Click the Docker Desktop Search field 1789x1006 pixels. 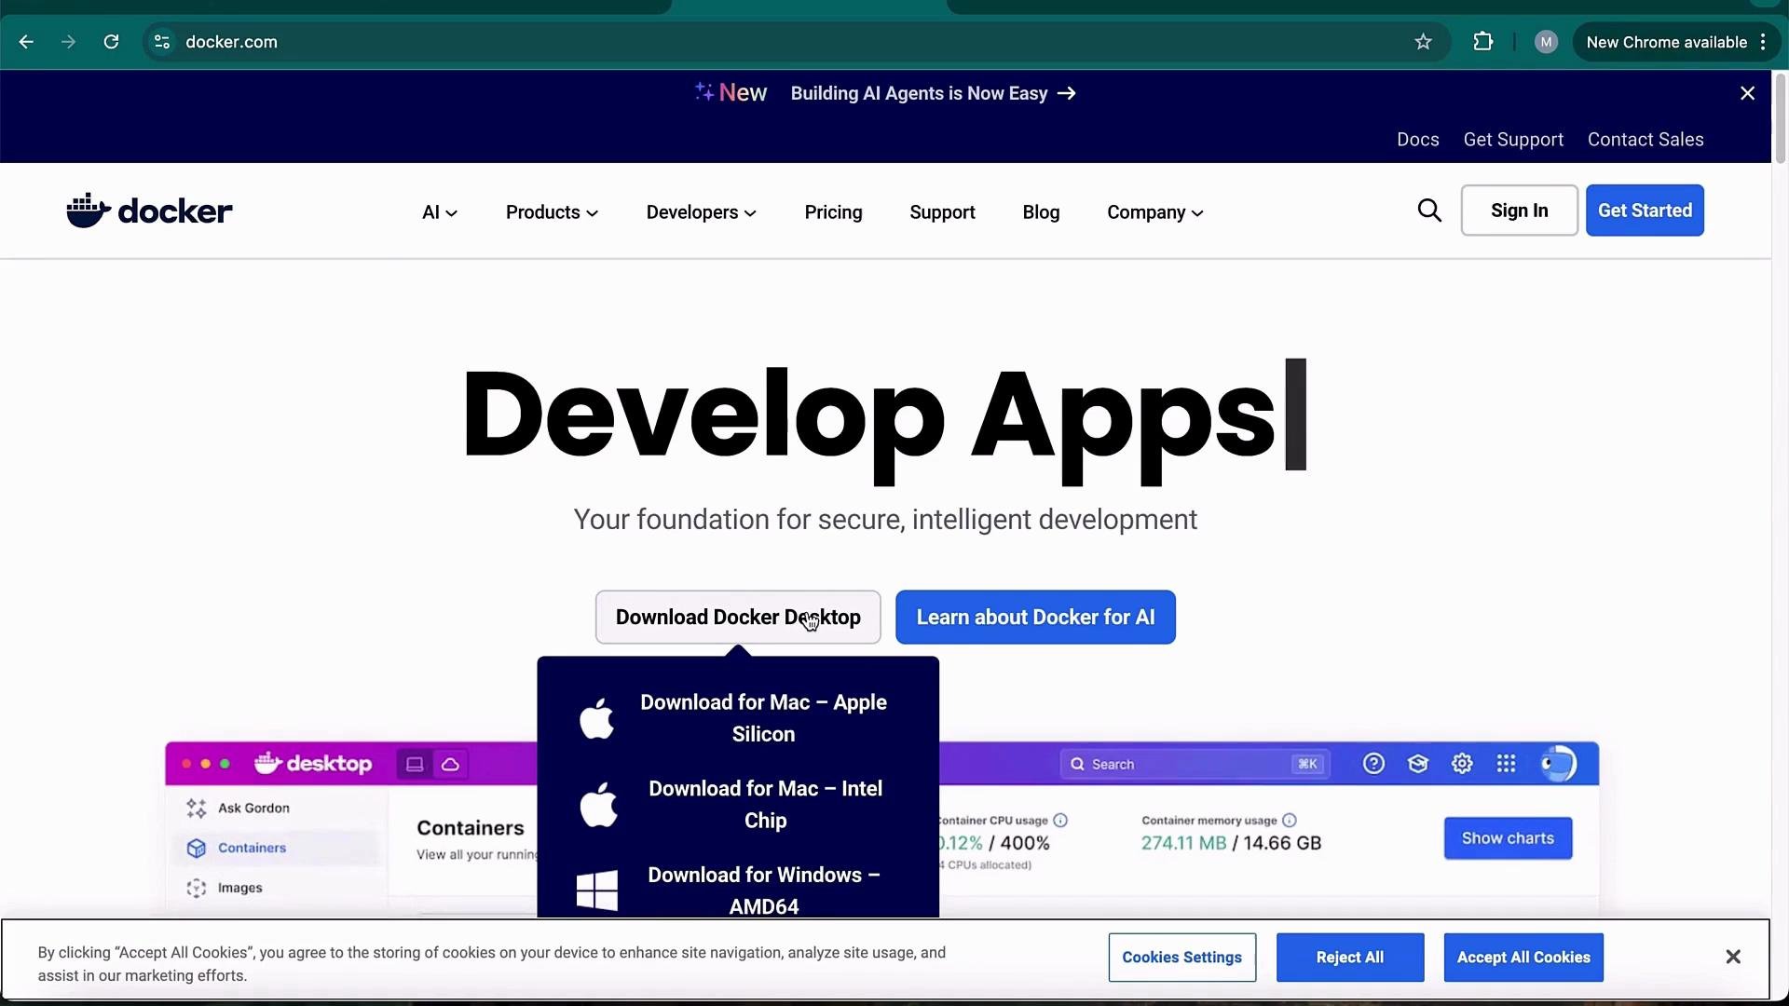[1194, 764]
